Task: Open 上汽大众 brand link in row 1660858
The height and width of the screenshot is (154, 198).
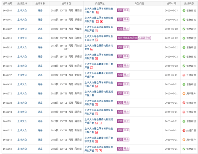Action: click(22, 149)
